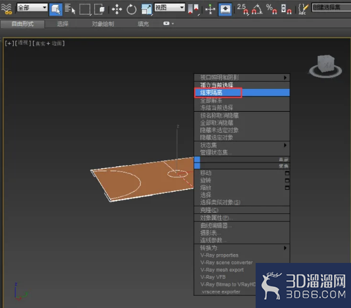Select the Scale tool in toolbar
Screen dimensions: 351x308
pos(147,10)
